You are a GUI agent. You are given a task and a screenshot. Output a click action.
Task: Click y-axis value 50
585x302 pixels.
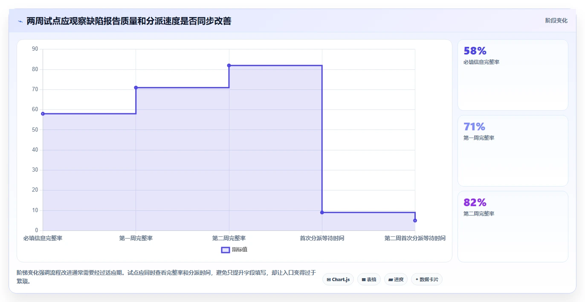pos(35,129)
